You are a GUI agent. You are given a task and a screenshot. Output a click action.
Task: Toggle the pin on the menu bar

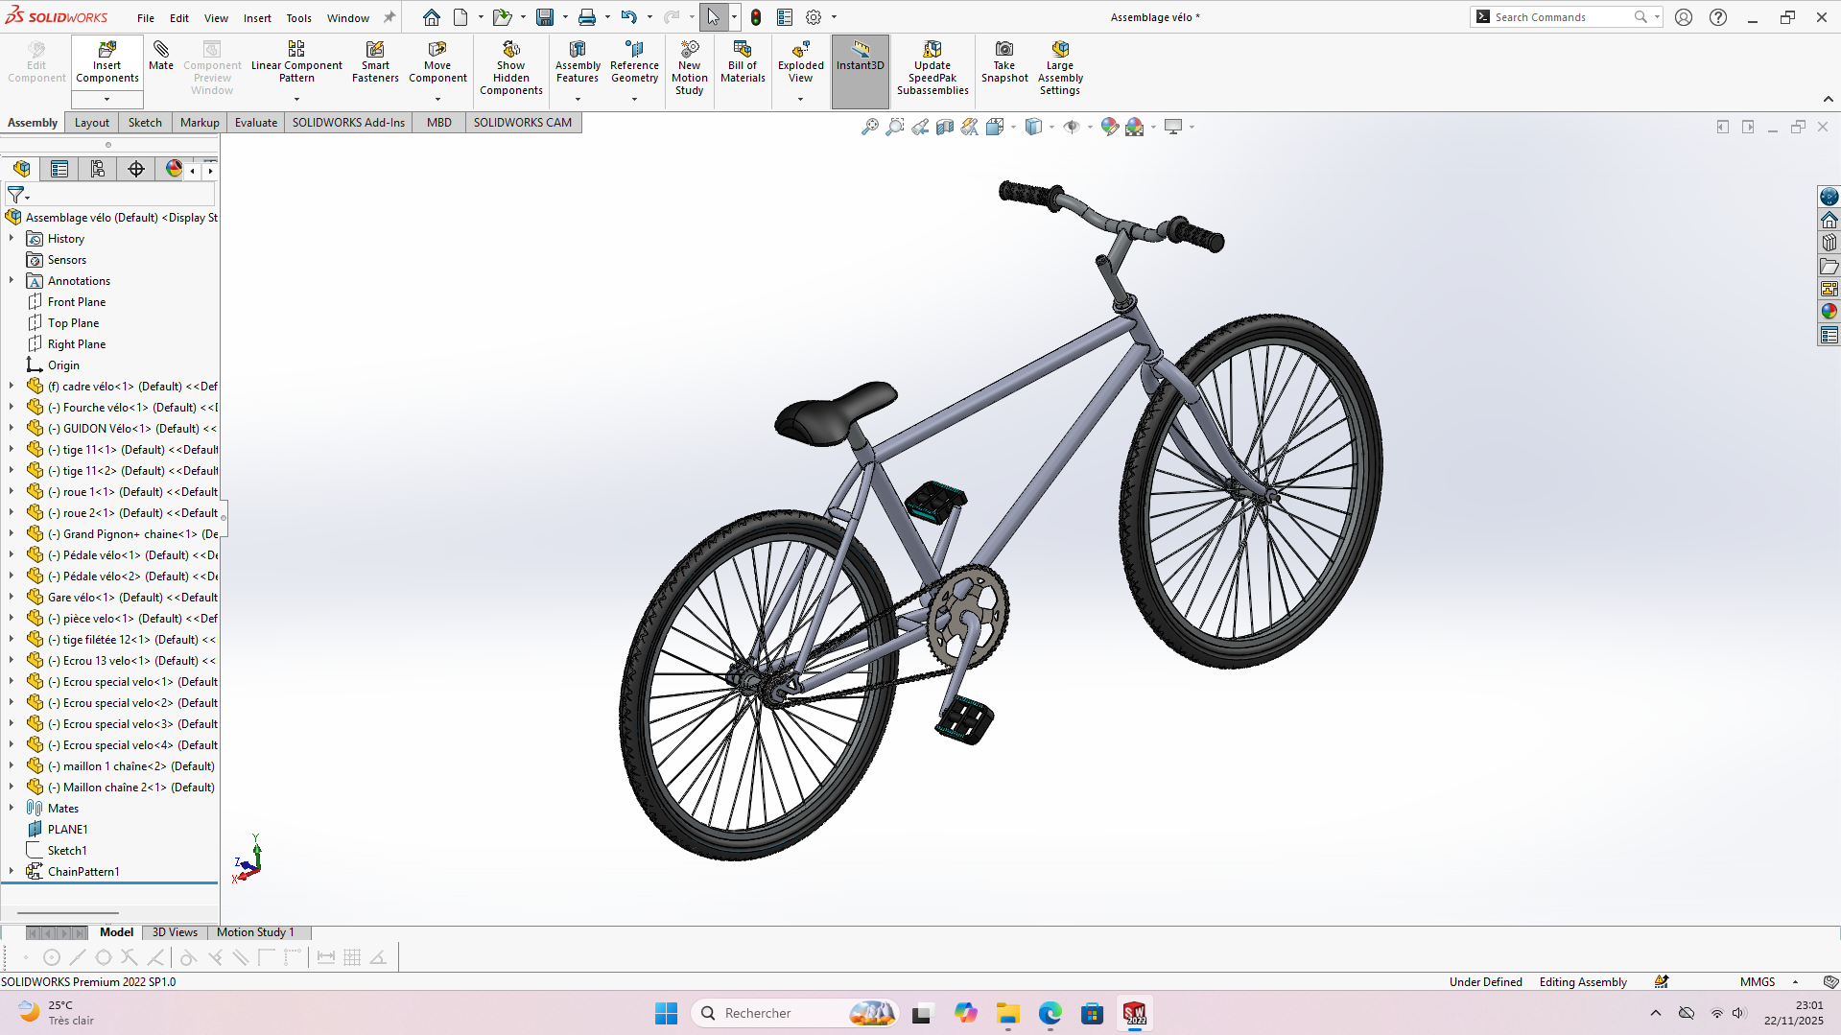pos(389,17)
